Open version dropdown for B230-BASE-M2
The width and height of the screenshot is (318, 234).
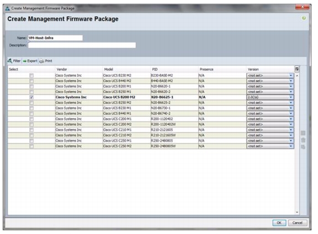click(x=270, y=76)
